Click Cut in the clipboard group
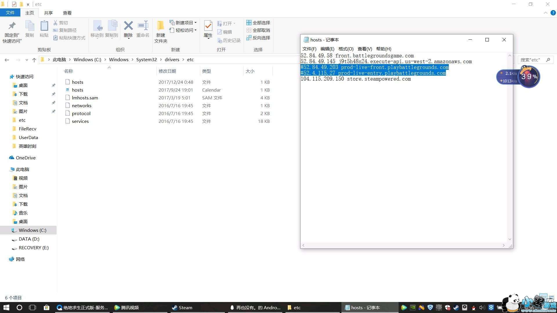This screenshot has height=313, width=557. click(x=61, y=23)
